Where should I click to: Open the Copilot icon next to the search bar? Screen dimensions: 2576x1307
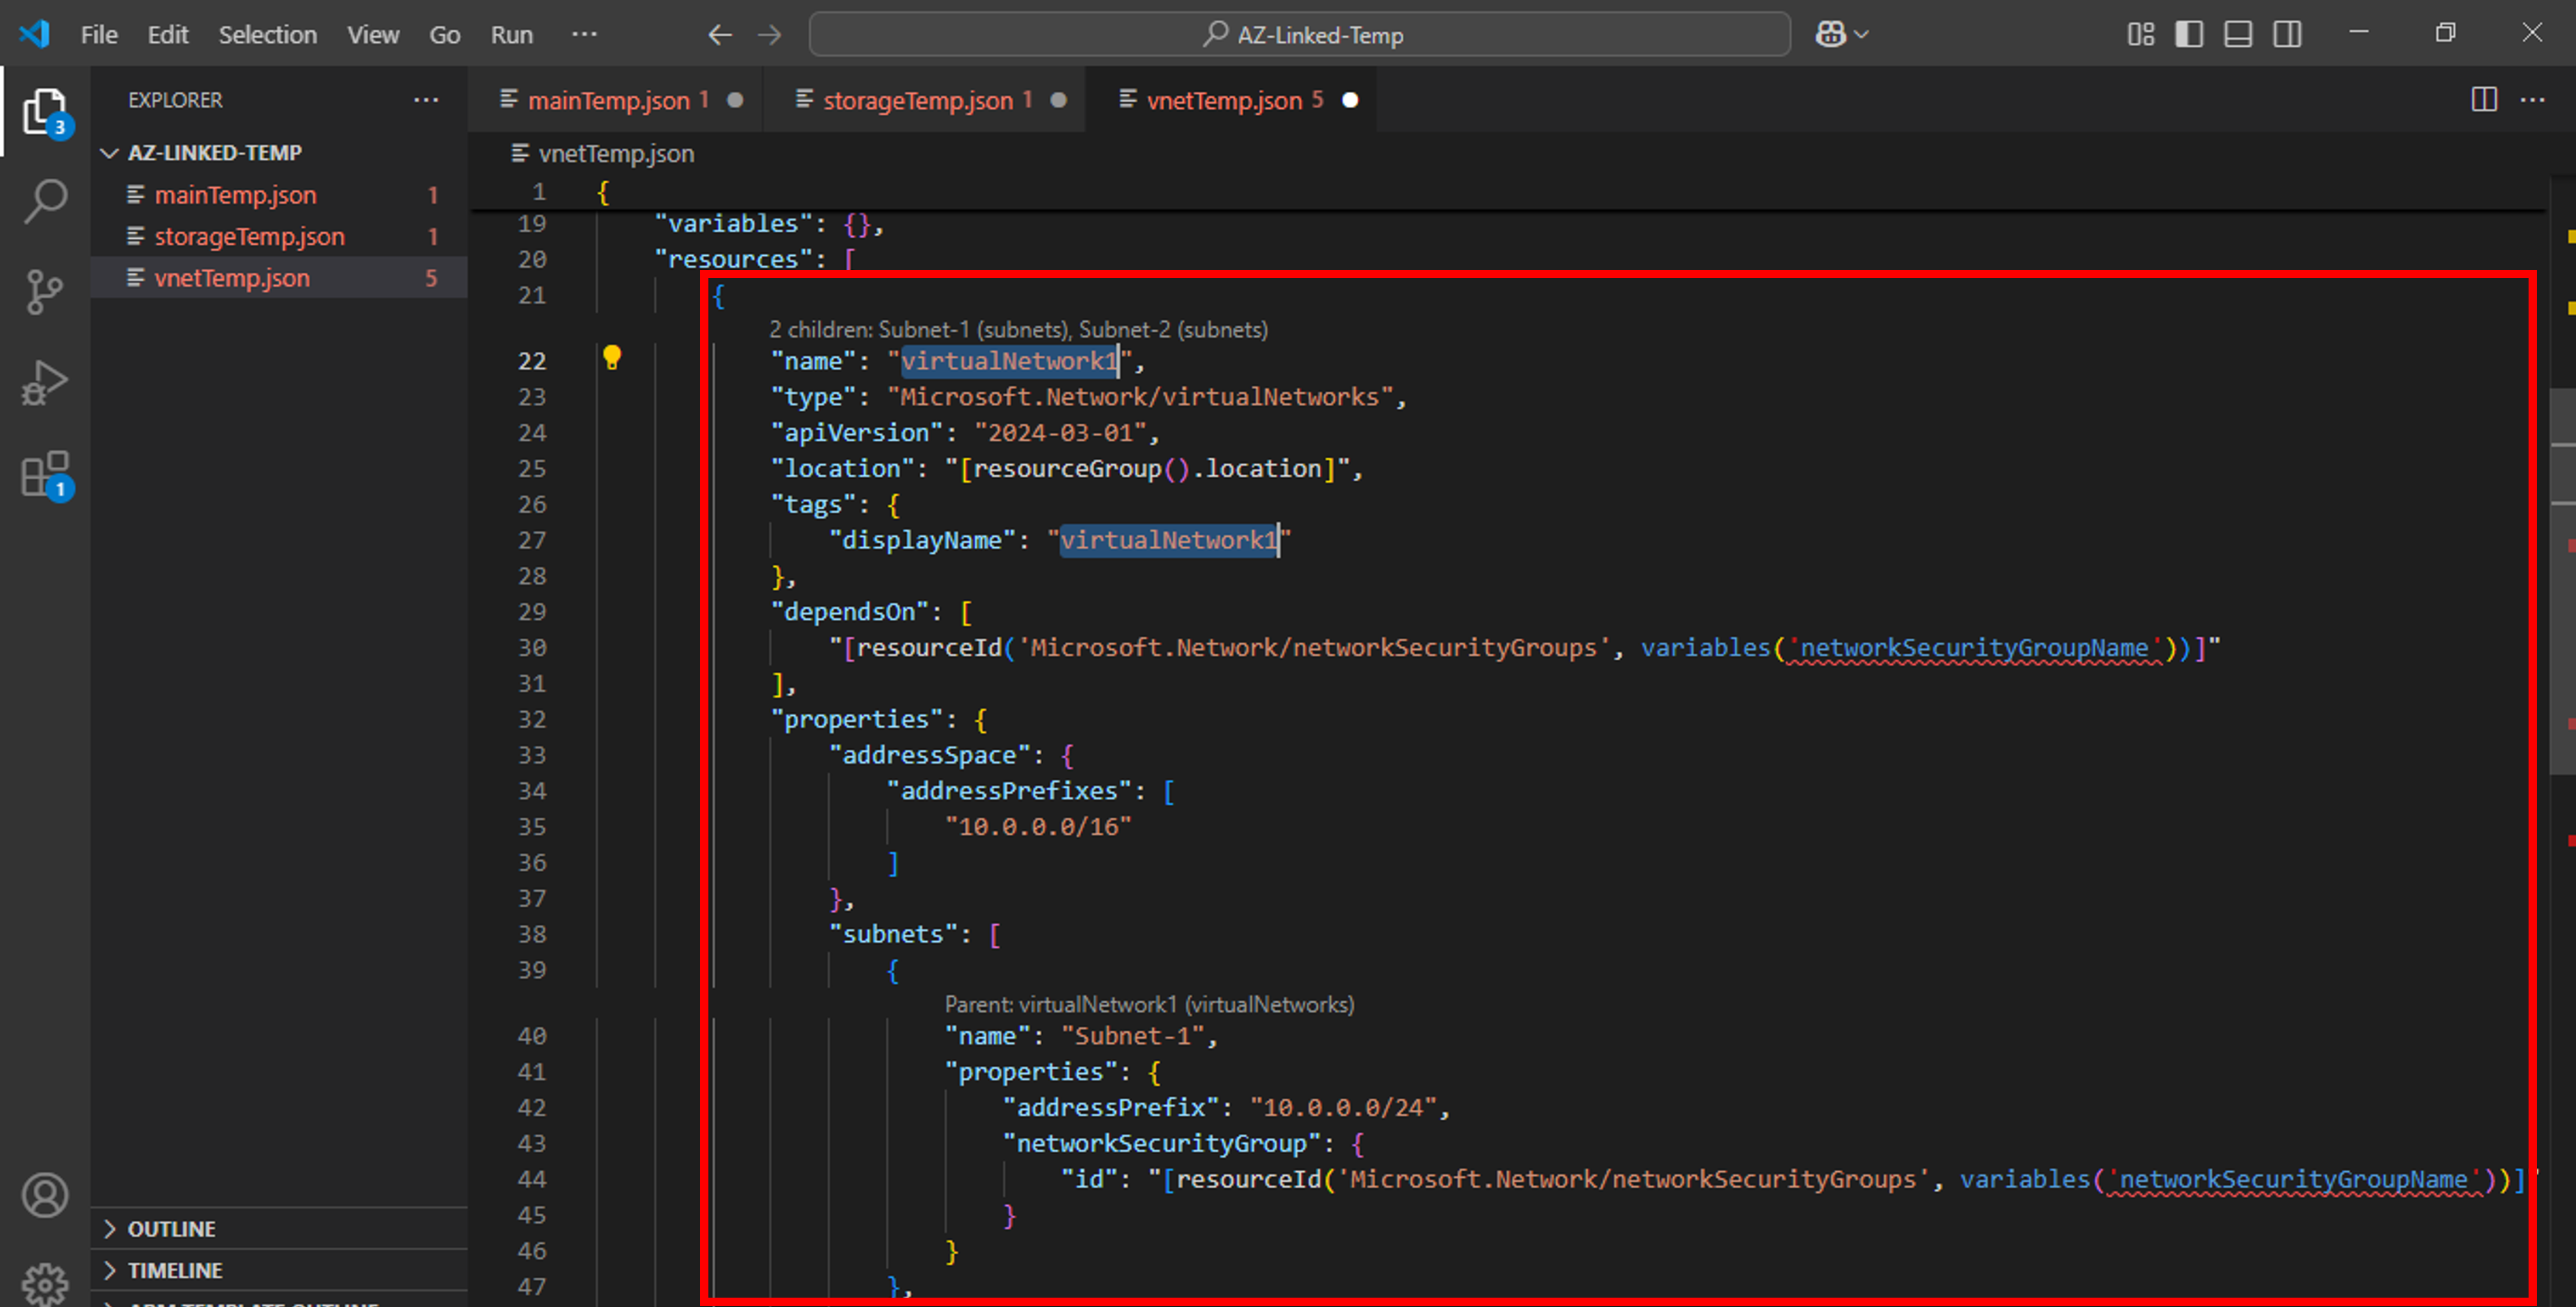point(1832,33)
